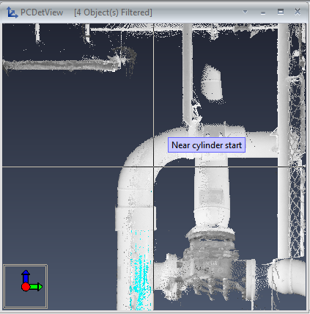Click the '[4 Object(s) Filtered]' title text
Viewport: 310px width, 314px height.
pos(113,12)
